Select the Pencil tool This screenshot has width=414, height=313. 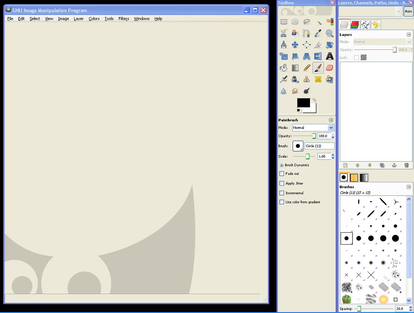306,68
